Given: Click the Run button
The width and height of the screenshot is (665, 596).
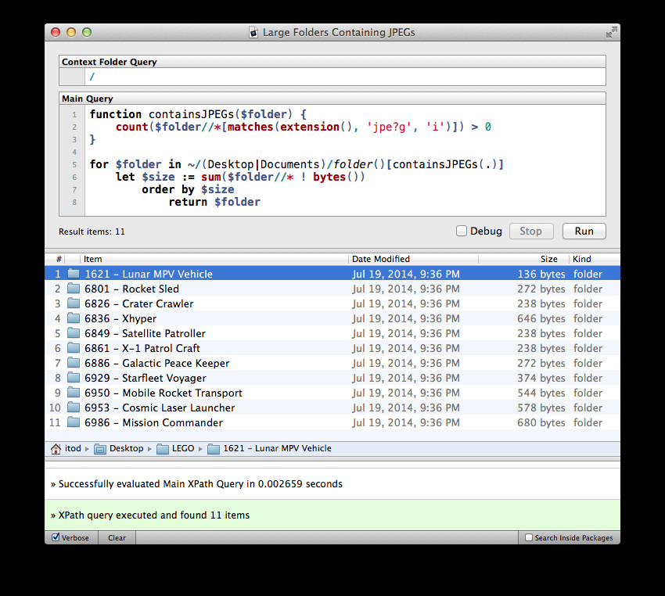Looking at the screenshot, I should 584,231.
